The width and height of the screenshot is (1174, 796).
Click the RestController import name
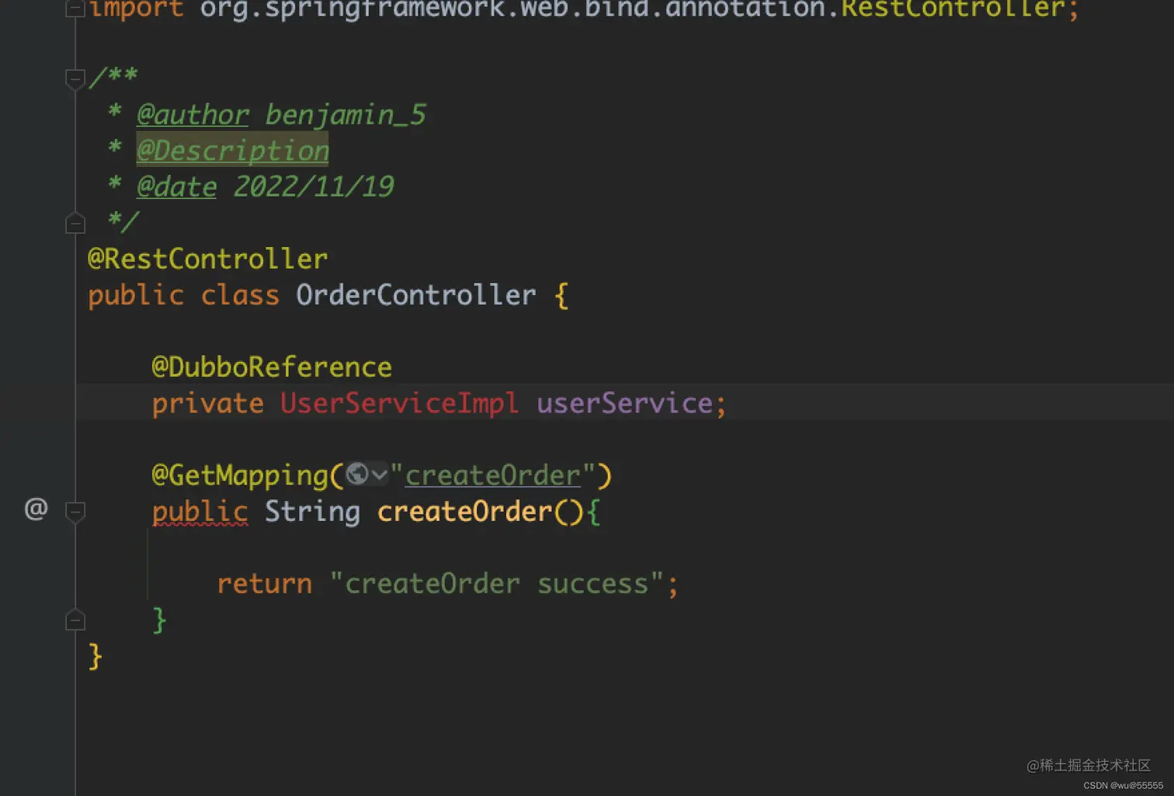(953, 9)
